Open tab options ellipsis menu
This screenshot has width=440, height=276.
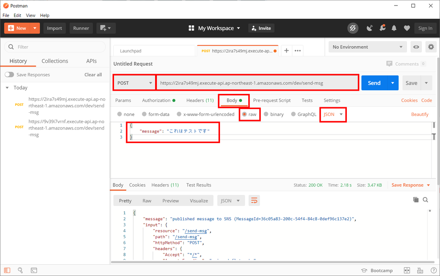pyautogui.click(x=297, y=51)
